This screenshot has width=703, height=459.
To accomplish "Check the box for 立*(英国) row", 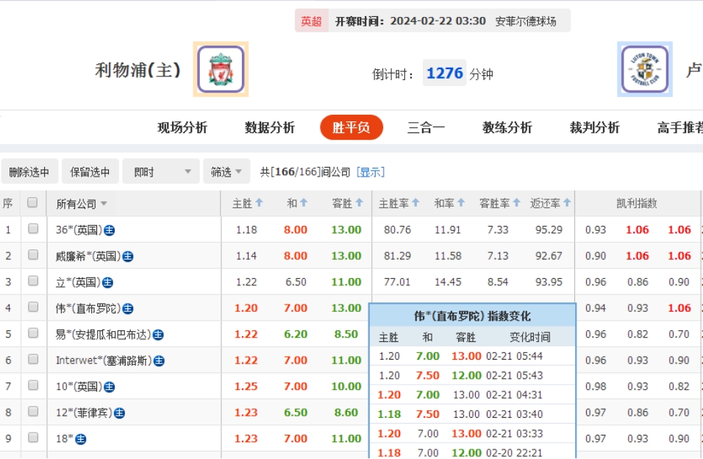I will pos(32,282).
